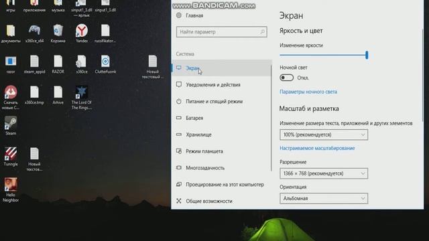Focus the Найти параметр search field
This screenshot has width=429, height=241.
point(221,32)
